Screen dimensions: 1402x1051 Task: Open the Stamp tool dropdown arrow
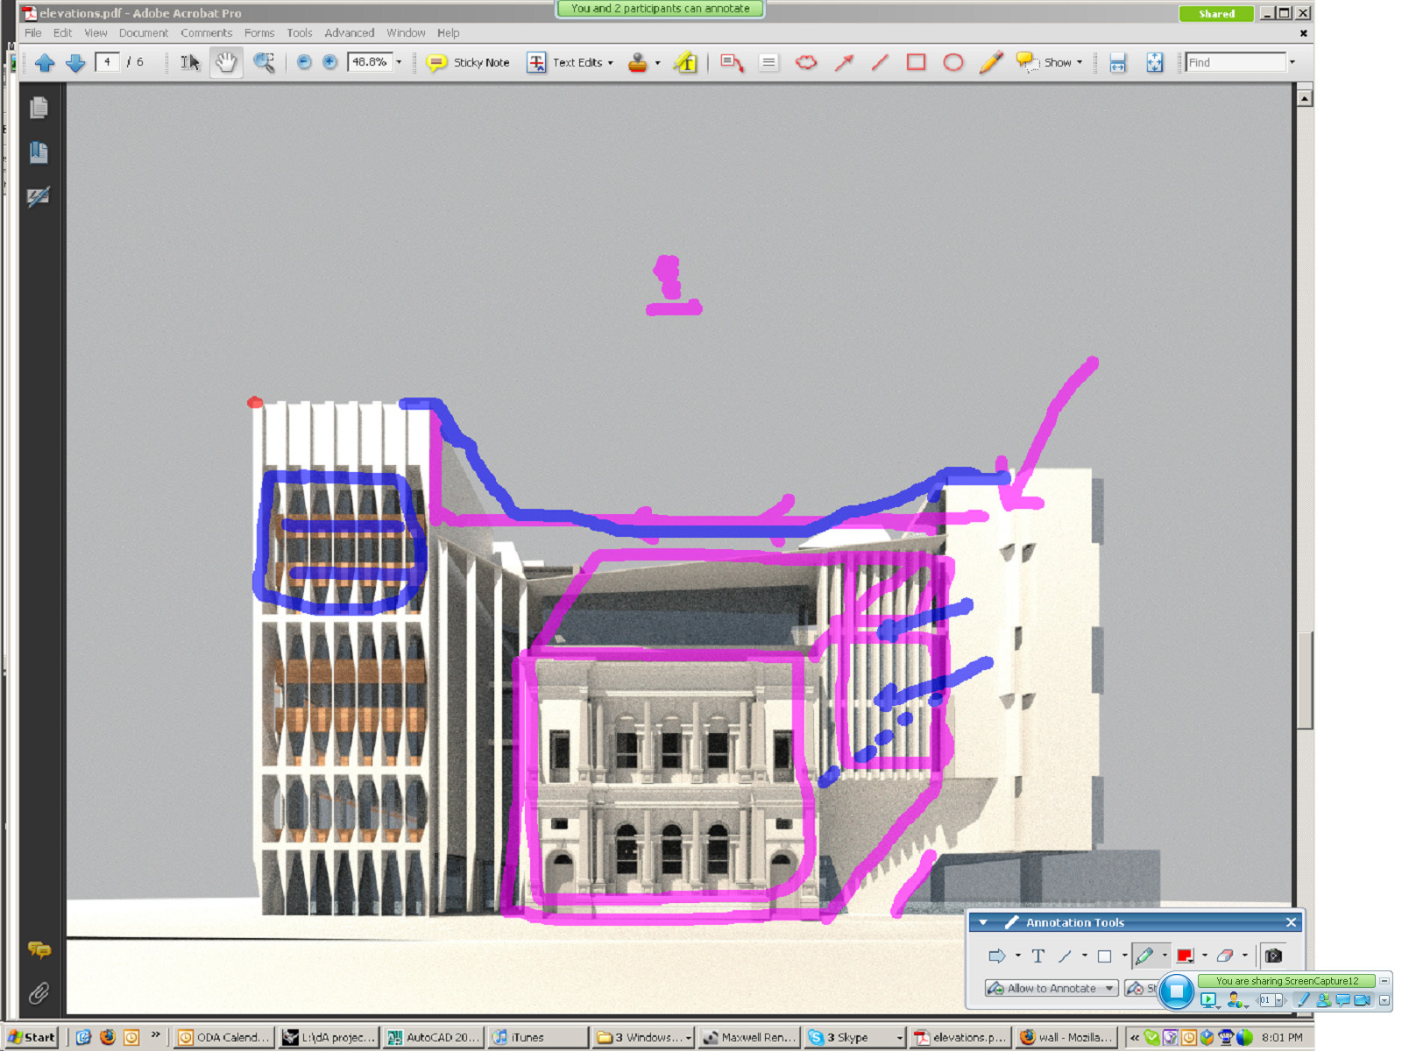tap(658, 62)
